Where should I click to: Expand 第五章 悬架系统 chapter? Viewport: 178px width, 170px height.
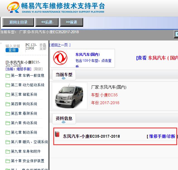pos(24,113)
